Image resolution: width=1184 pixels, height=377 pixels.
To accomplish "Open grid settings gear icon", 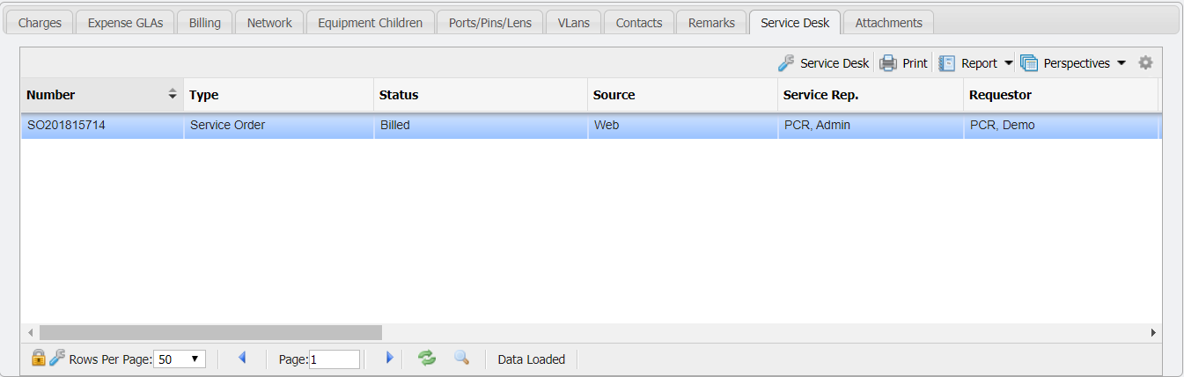I will 1145,63.
